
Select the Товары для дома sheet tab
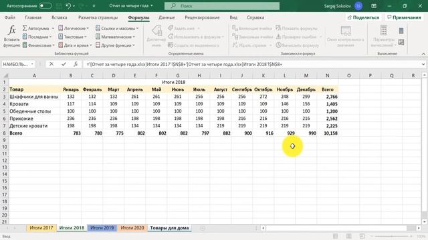click(169, 228)
